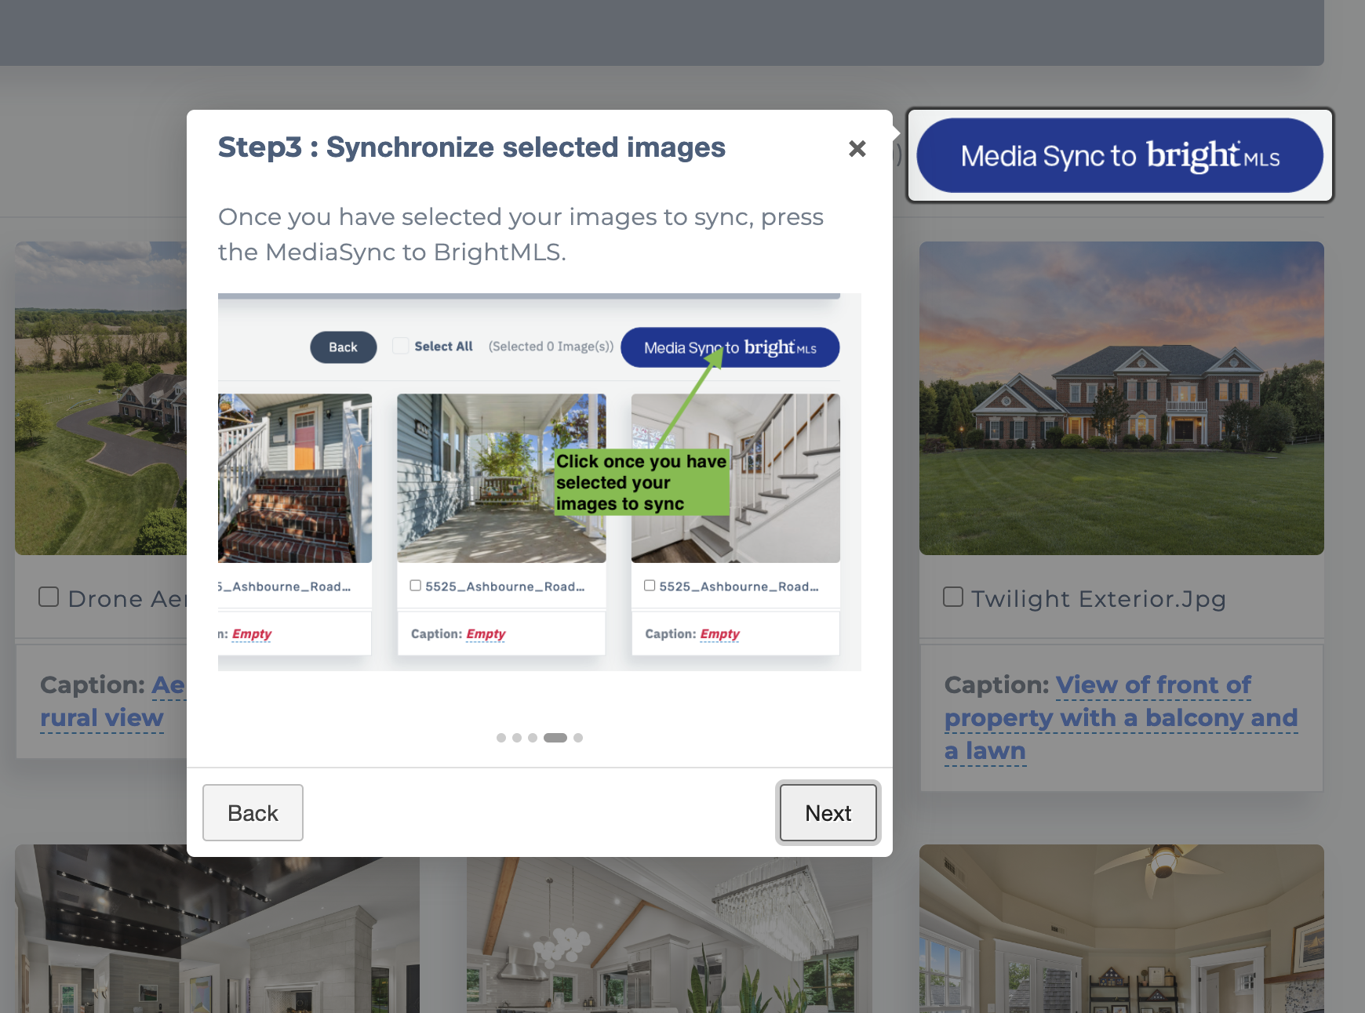Screen dimensions: 1365x1013
Task: Click the 'Drone Ae' file name label
Action: tap(127, 599)
